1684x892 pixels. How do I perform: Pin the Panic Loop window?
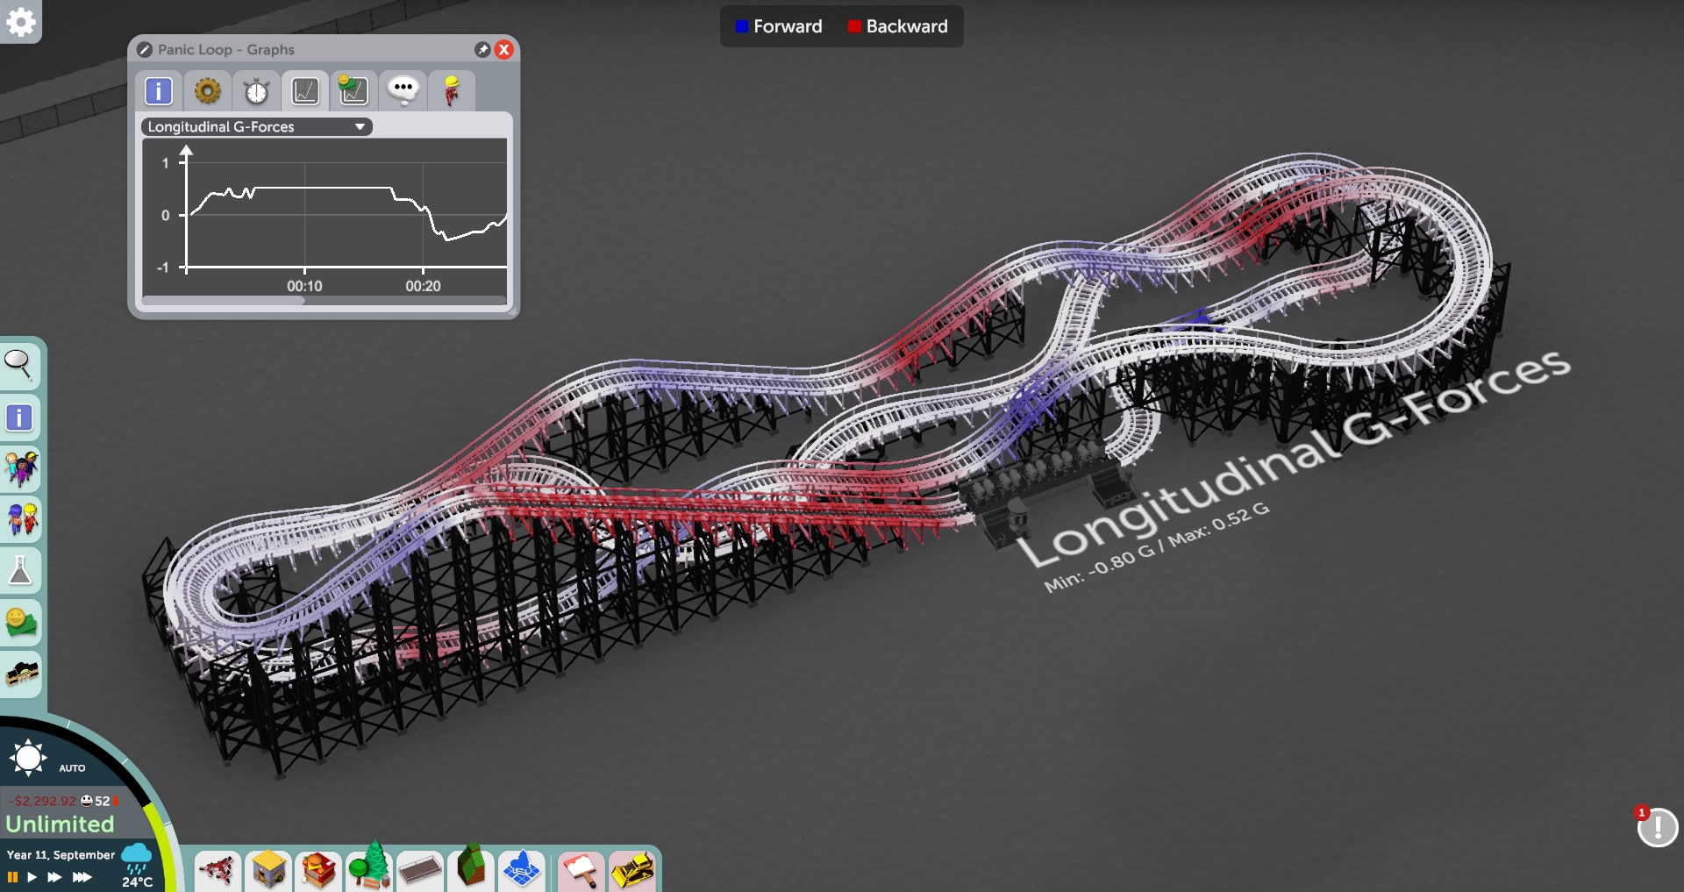click(482, 50)
